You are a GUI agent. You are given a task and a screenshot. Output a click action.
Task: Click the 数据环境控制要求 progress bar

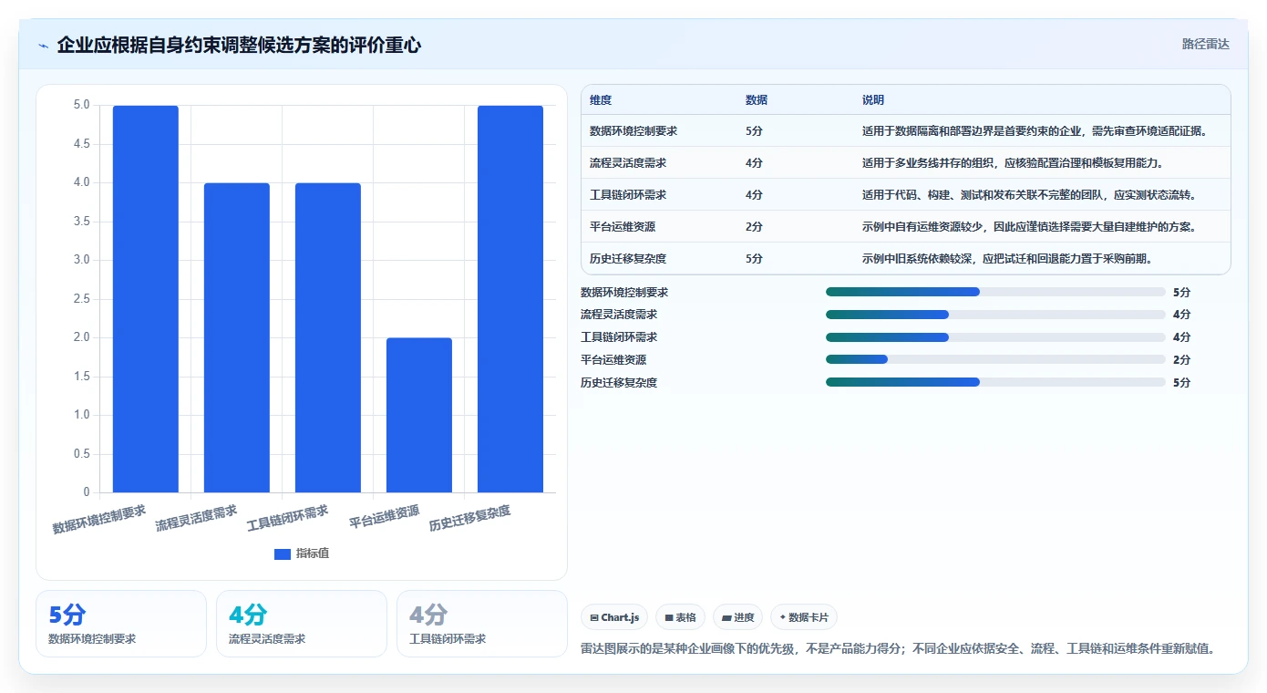[x=995, y=292]
